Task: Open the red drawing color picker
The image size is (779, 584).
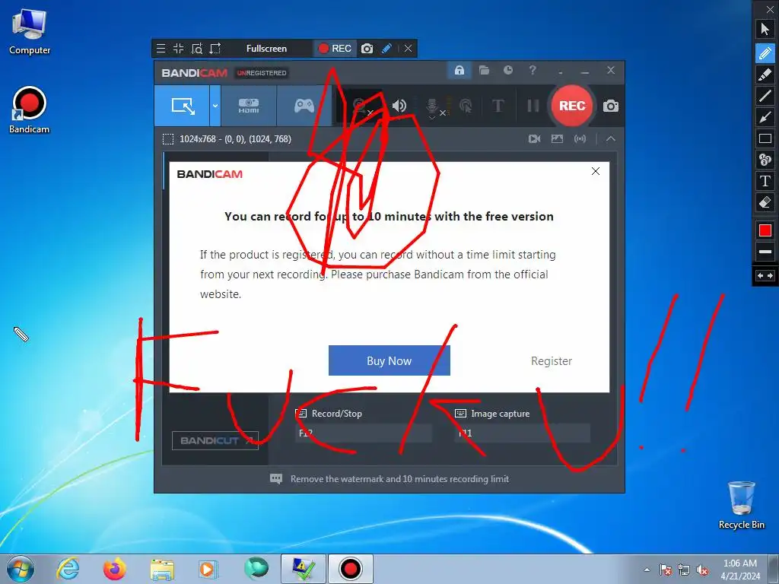Action: [765, 230]
